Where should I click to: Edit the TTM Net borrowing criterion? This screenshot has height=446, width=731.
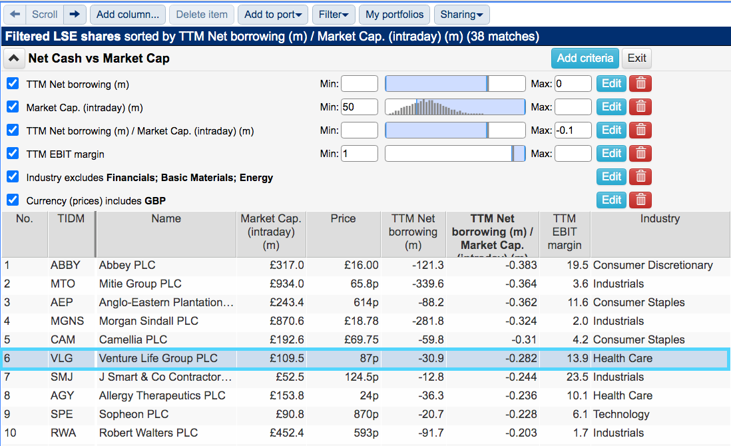[x=611, y=84]
